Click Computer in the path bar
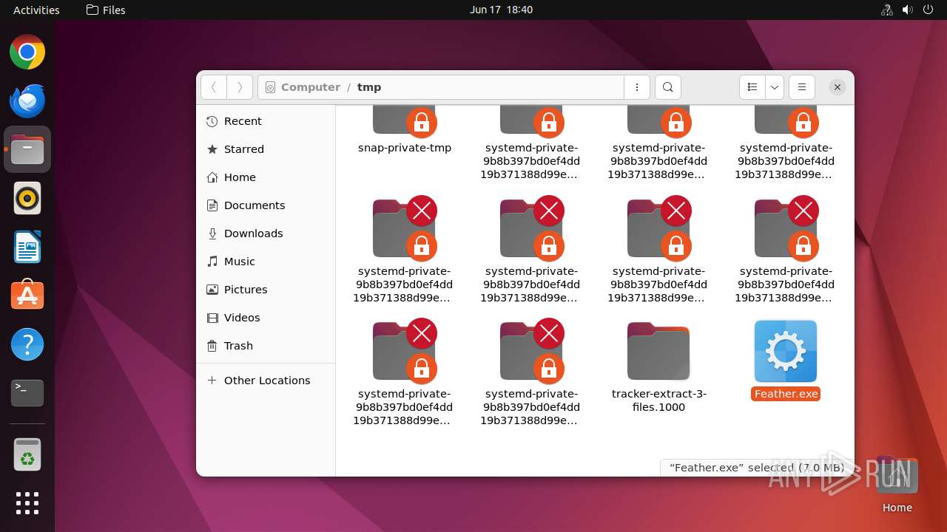Image resolution: width=947 pixels, height=532 pixels. point(311,87)
